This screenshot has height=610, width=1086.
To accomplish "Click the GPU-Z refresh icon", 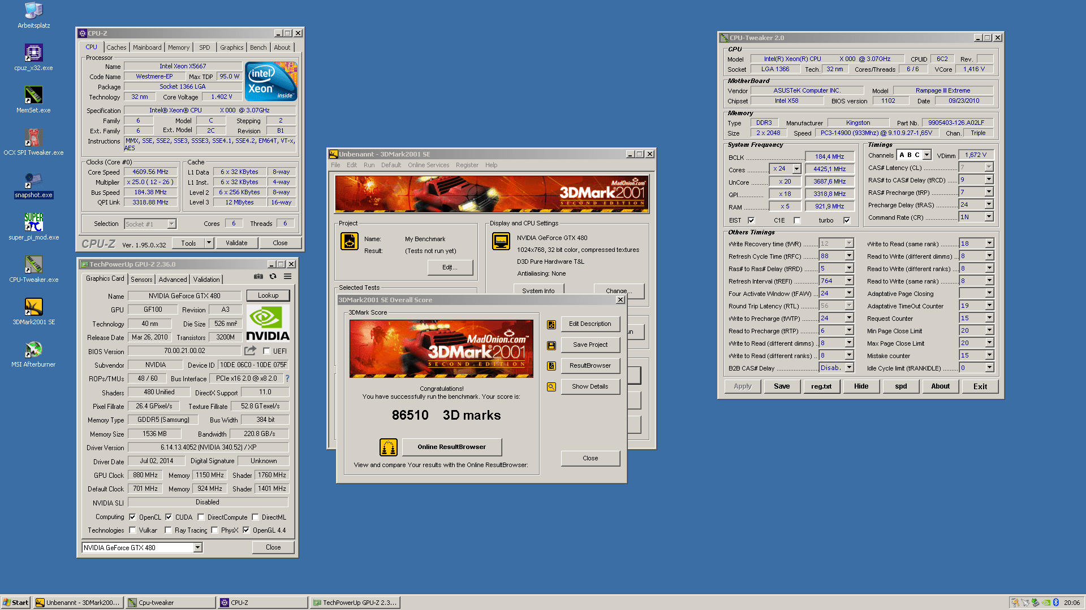I will point(273,277).
